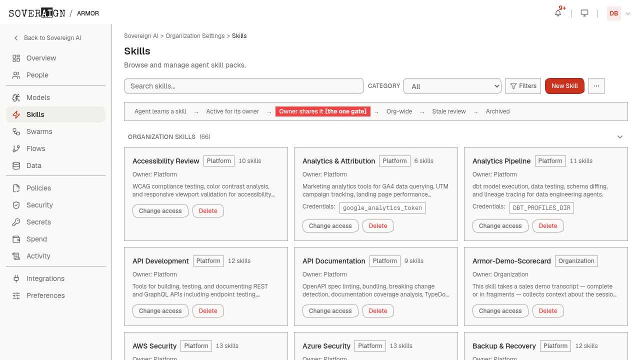
Task: Change access for API Documentation
Action: pyautogui.click(x=330, y=311)
